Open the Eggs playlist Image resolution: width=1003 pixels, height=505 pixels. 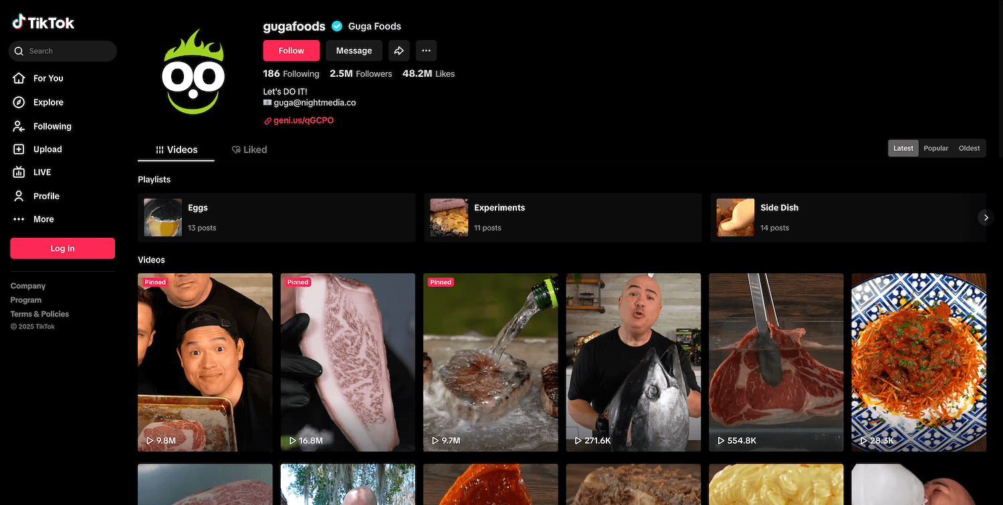point(277,218)
